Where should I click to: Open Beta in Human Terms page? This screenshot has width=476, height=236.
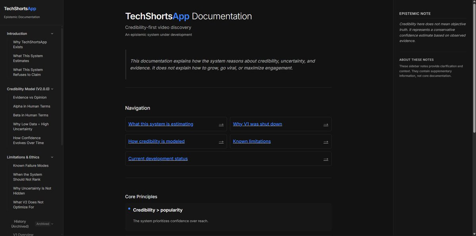(31, 115)
